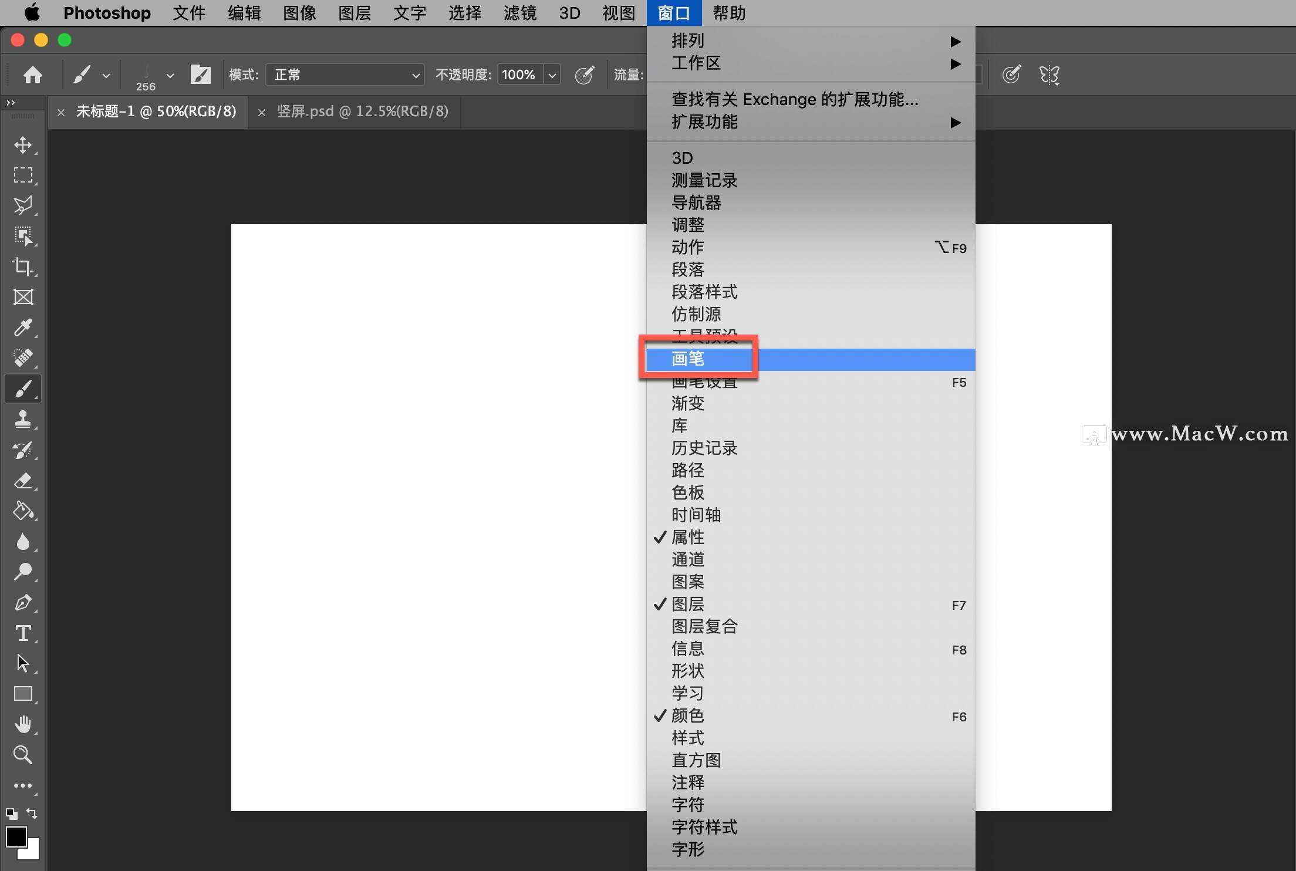The height and width of the screenshot is (871, 1296).
Task: Open 画笔设置 from the Window menu
Action: click(x=704, y=382)
